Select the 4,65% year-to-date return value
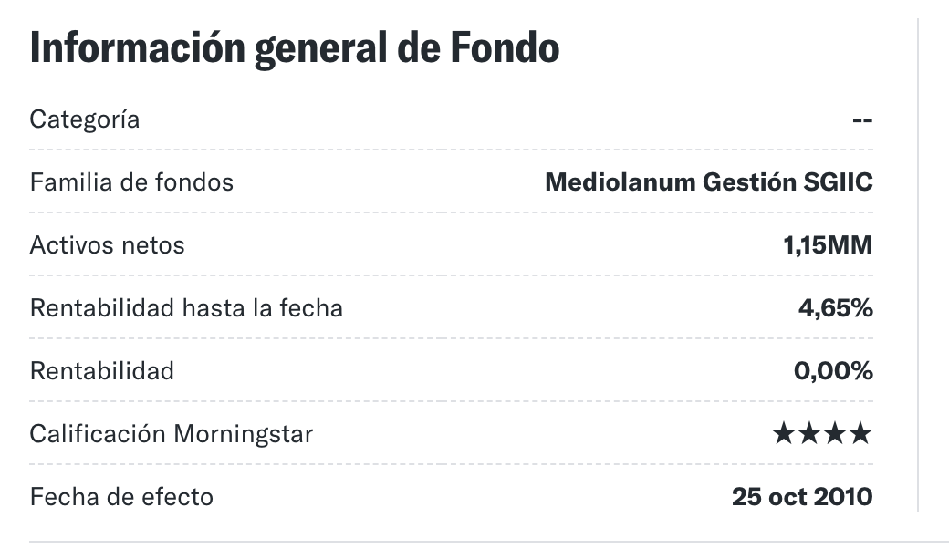The width and height of the screenshot is (949, 549). coord(836,308)
